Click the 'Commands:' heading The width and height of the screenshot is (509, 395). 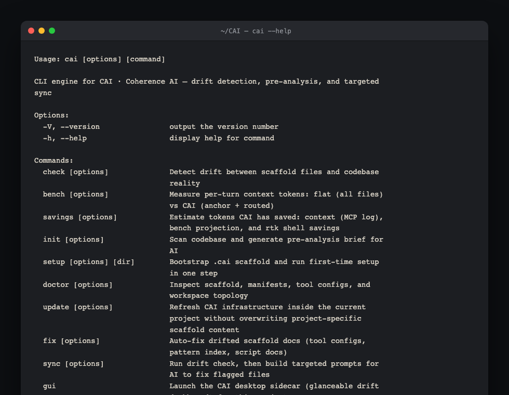[x=53, y=161]
